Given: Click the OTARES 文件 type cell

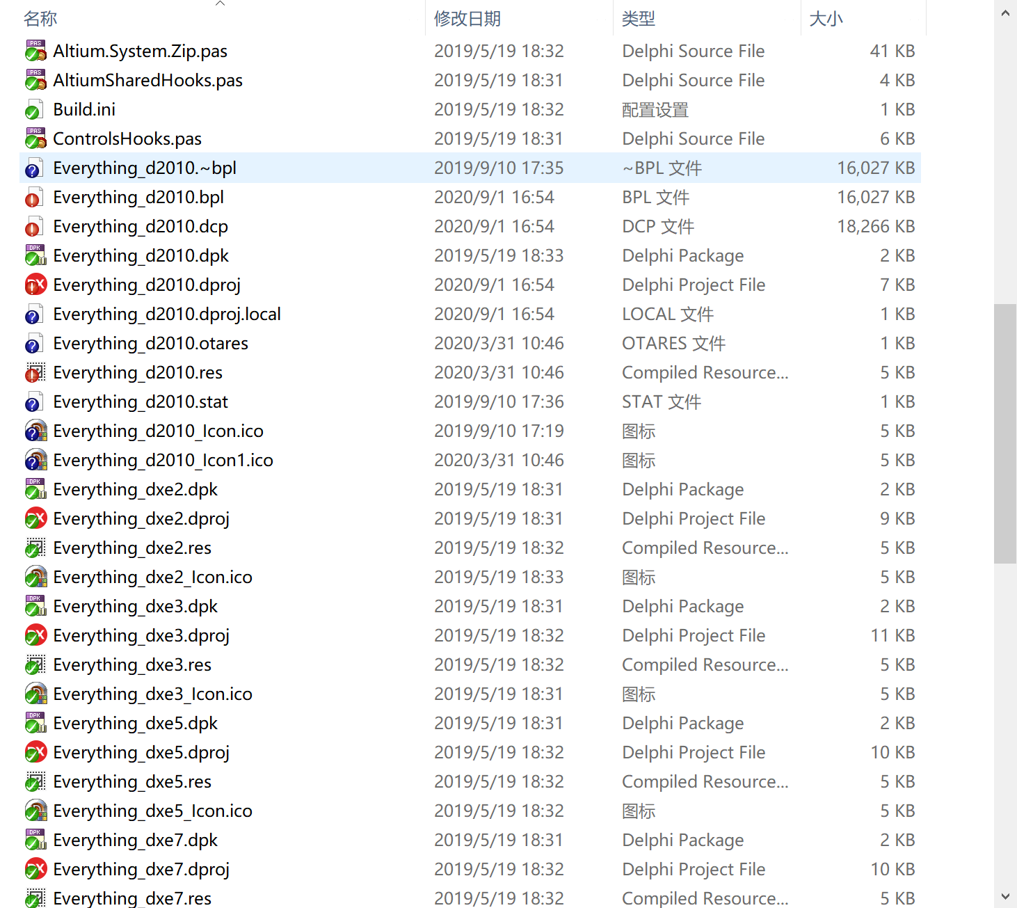Looking at the screenshot, I should click(x=673, y=343).
